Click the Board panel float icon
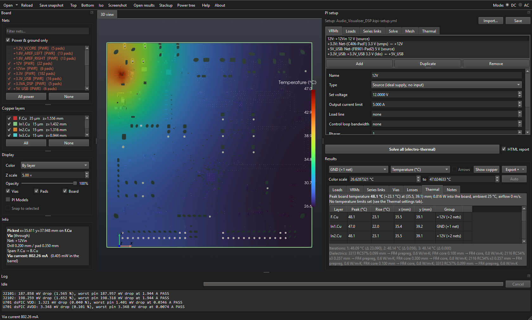Image resolution: width=532 pixels, height=320 pixels. [92, 13]
